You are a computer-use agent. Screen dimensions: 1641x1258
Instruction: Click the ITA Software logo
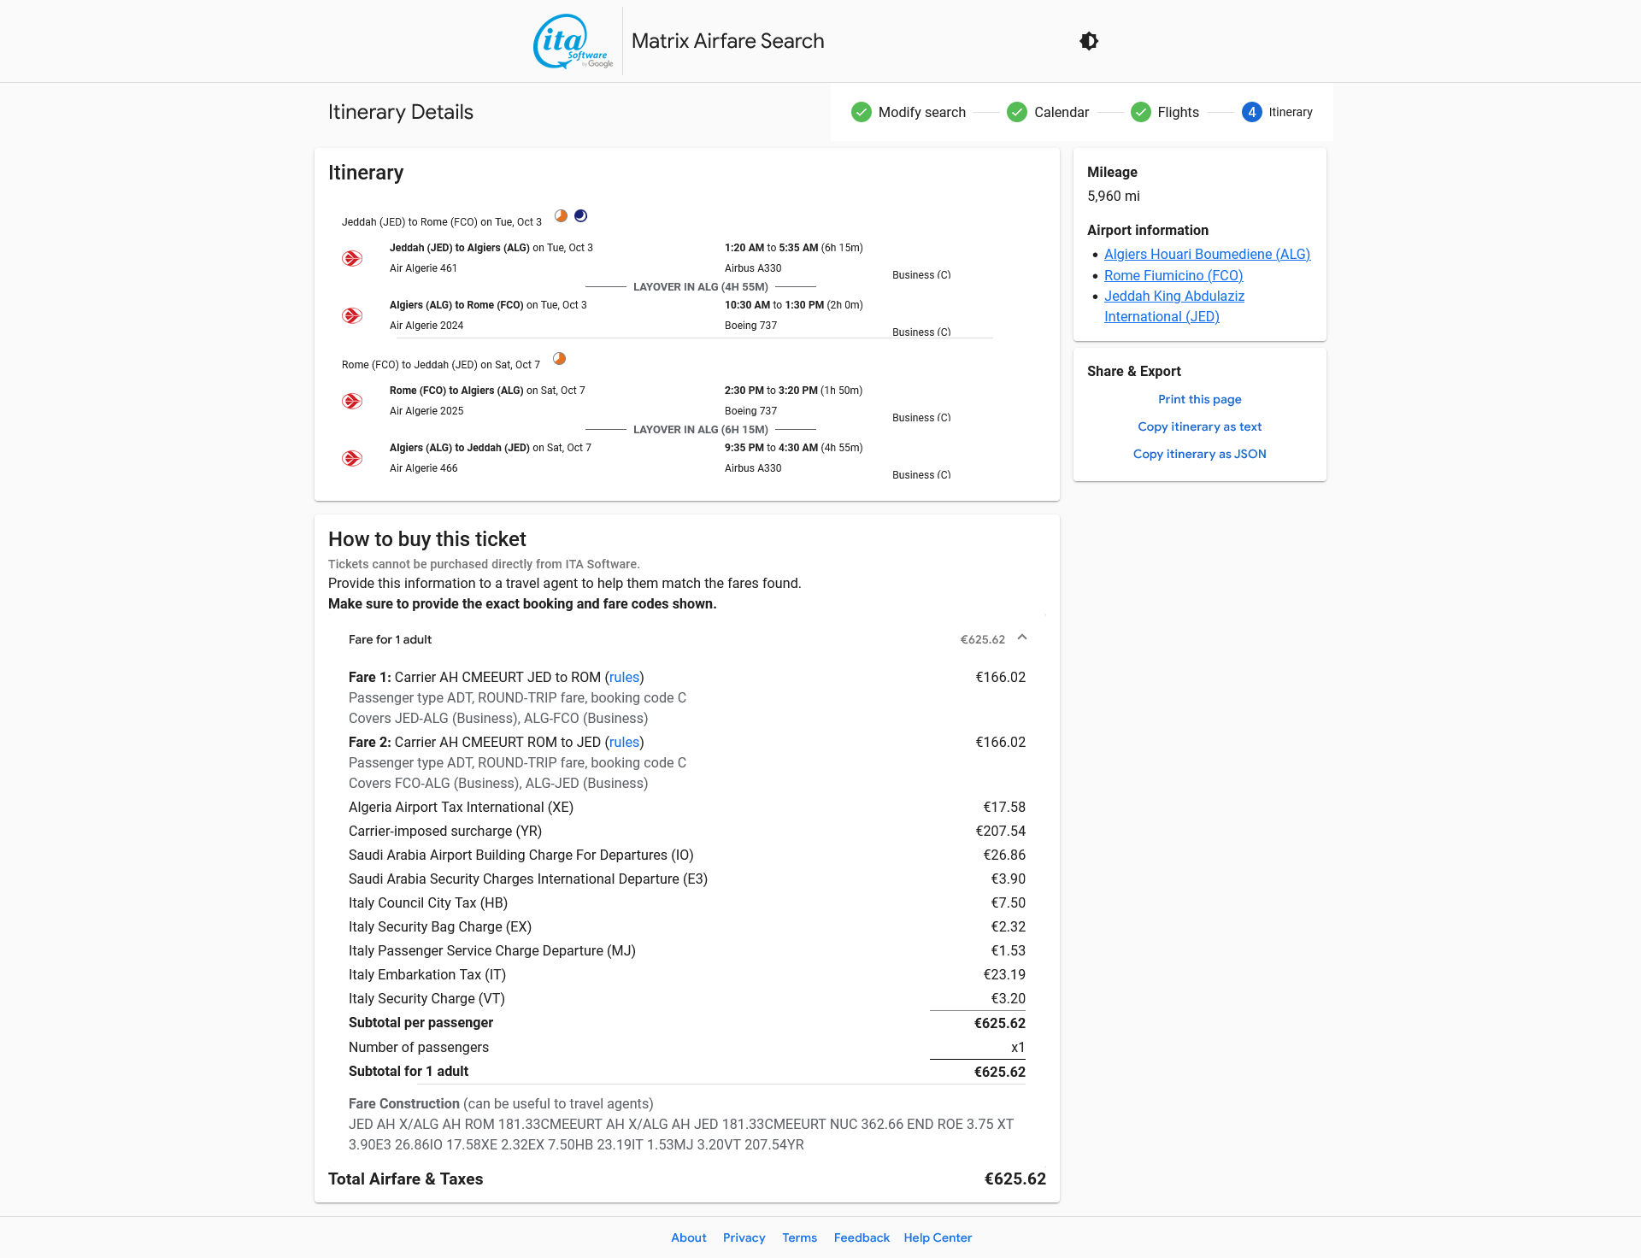(x=573, y=40)
